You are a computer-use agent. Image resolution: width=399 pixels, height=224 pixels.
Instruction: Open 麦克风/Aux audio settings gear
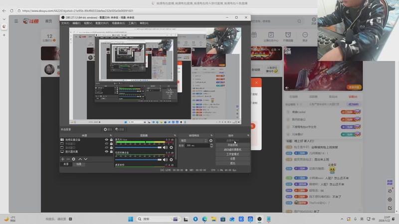click(x=171, y=147)
